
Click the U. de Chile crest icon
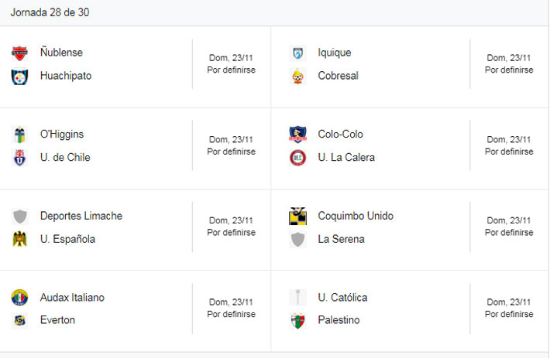pos(19,158)
